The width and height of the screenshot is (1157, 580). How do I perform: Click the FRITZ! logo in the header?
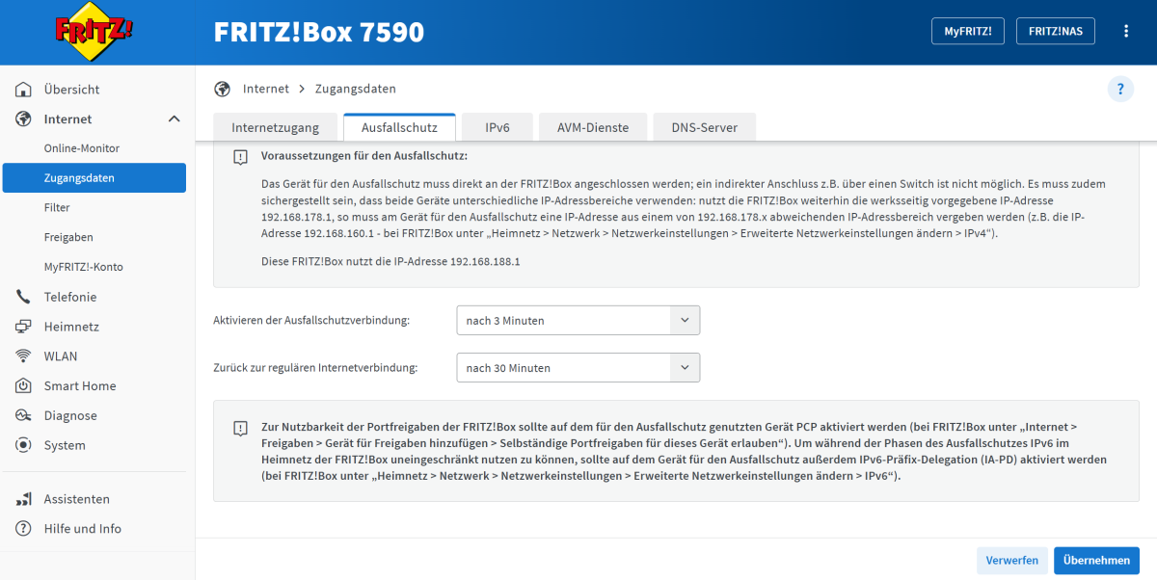tap(94, 32)
